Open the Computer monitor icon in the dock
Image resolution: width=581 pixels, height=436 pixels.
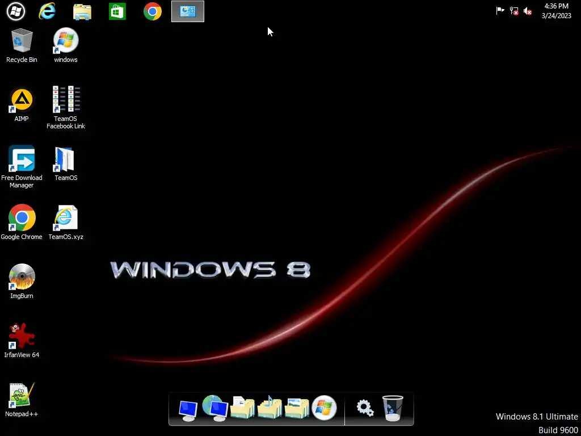pos(188,411)
